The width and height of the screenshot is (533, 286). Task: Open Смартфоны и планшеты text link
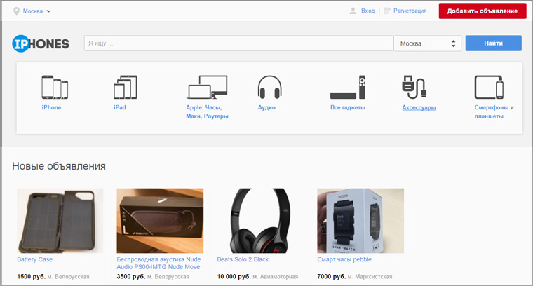pyautogui.click(x=494, y=111)
